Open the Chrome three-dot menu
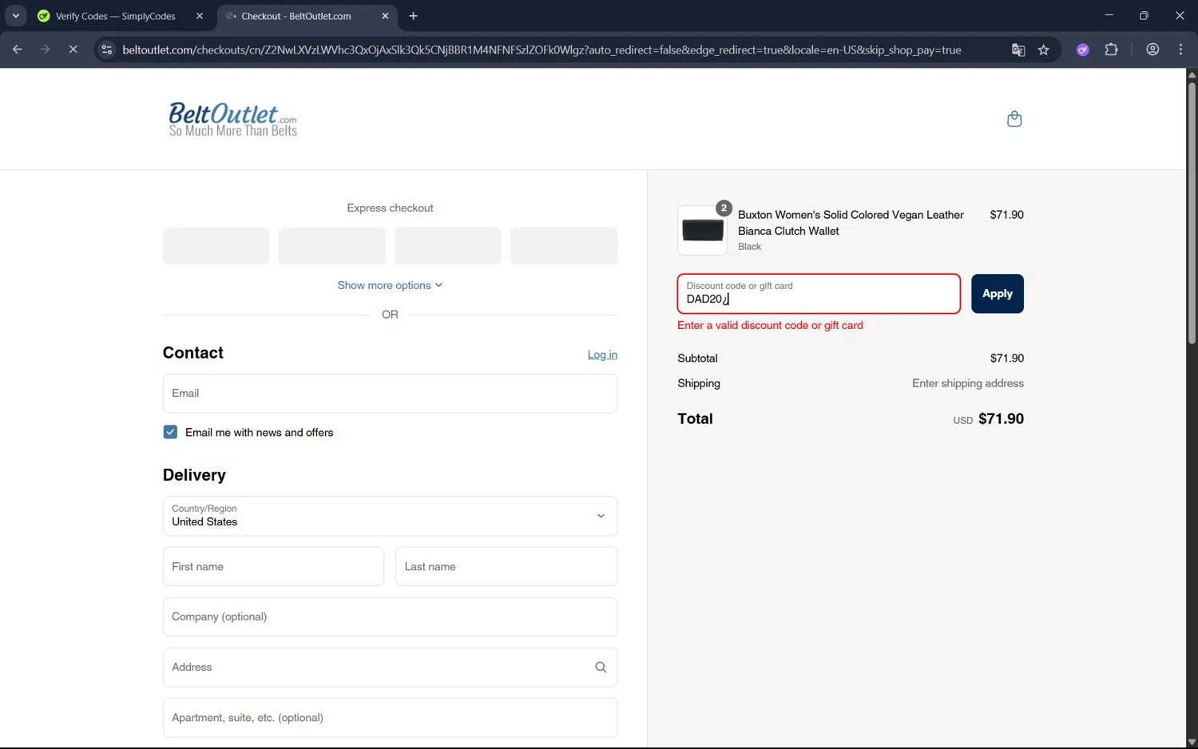 (1180, 50)
